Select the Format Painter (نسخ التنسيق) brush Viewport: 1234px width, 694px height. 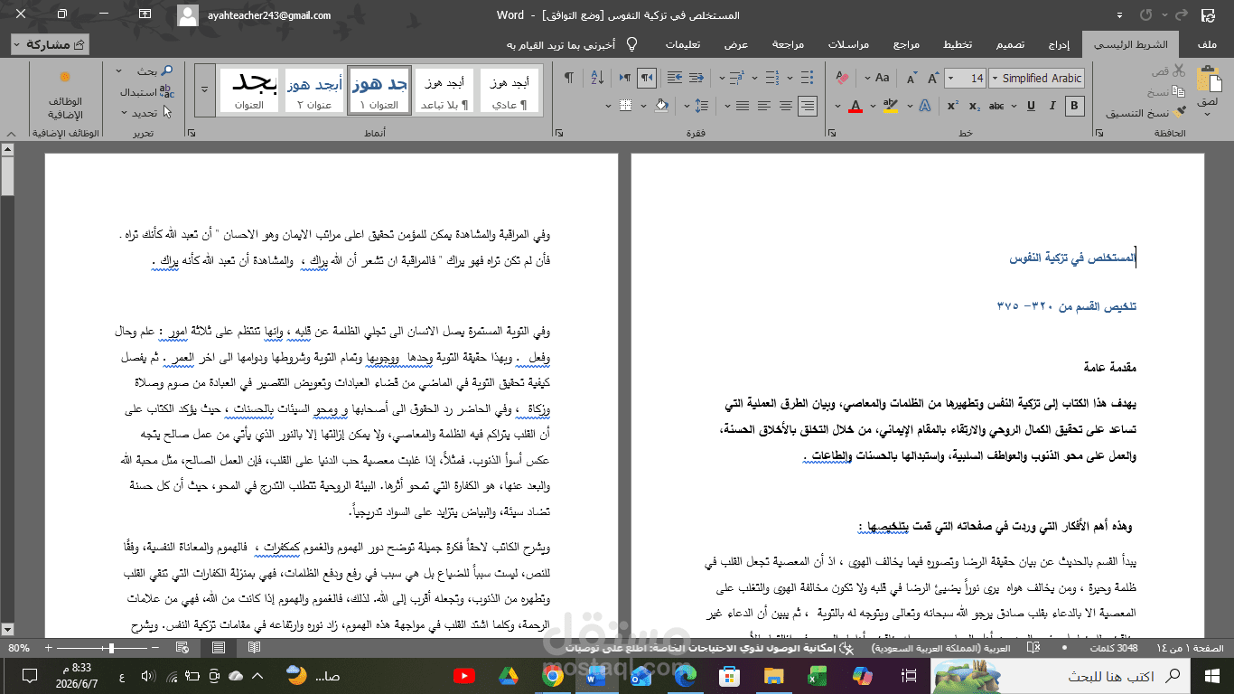coord(1177,113)
